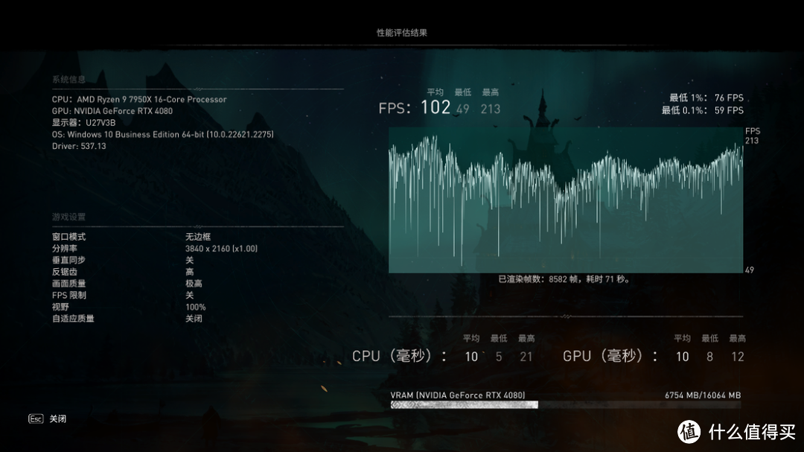
Task: Click the 视野 setting label
Action: (60, 307)
